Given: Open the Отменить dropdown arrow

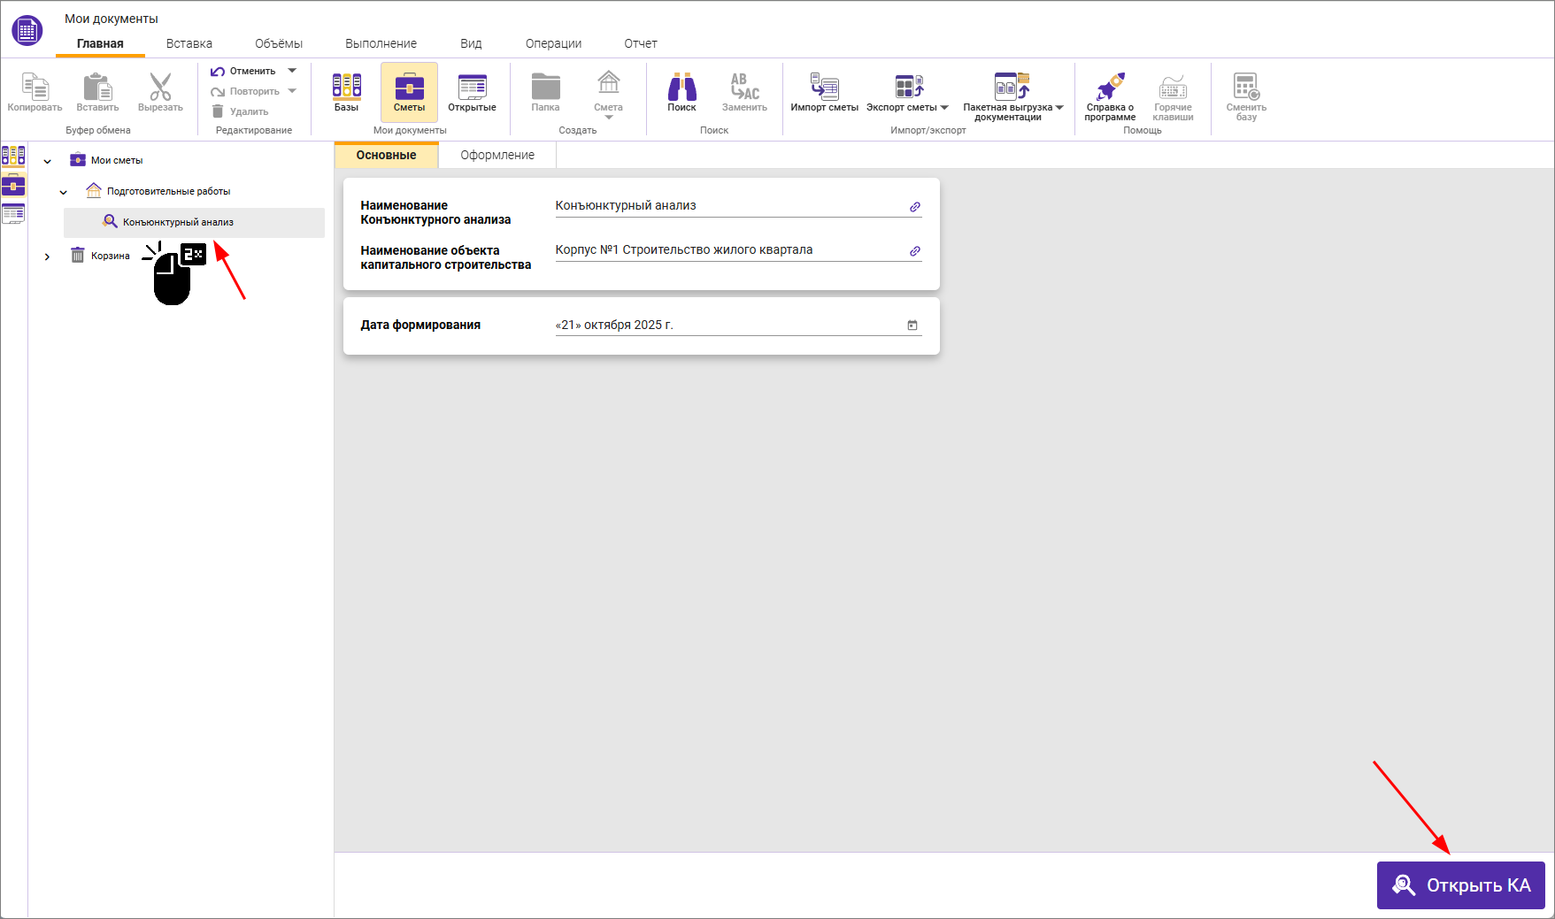Looking at the screenshot, I should pyautogui.click(x=292, y=71).
